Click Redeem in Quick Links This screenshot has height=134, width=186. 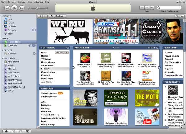169,65
